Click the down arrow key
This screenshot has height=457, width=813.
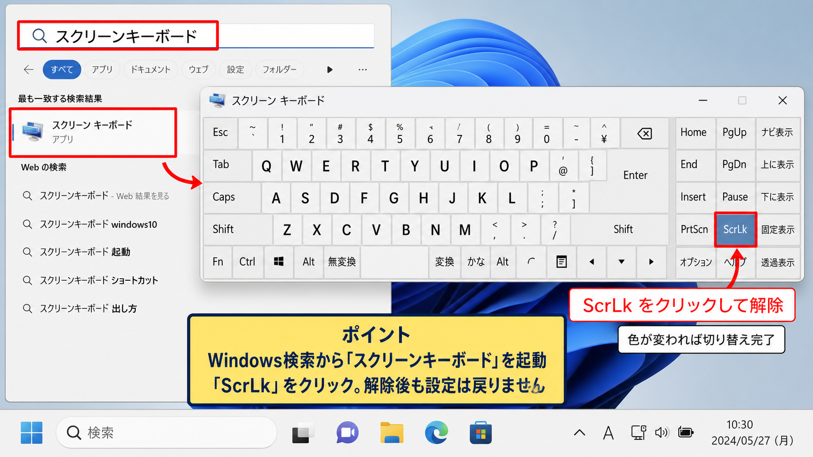click(x=621, y=262)
